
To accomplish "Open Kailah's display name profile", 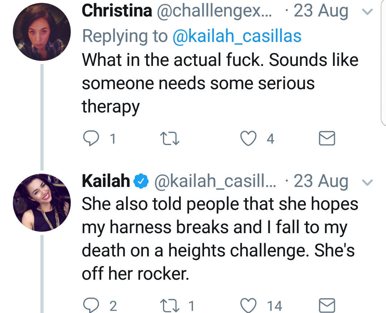I will [106, 181].
